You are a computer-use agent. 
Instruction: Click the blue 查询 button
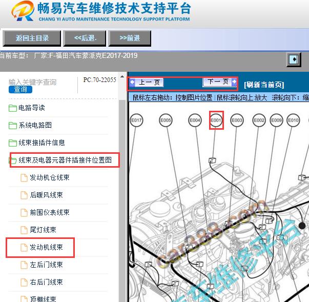click(x=20, y=89)
